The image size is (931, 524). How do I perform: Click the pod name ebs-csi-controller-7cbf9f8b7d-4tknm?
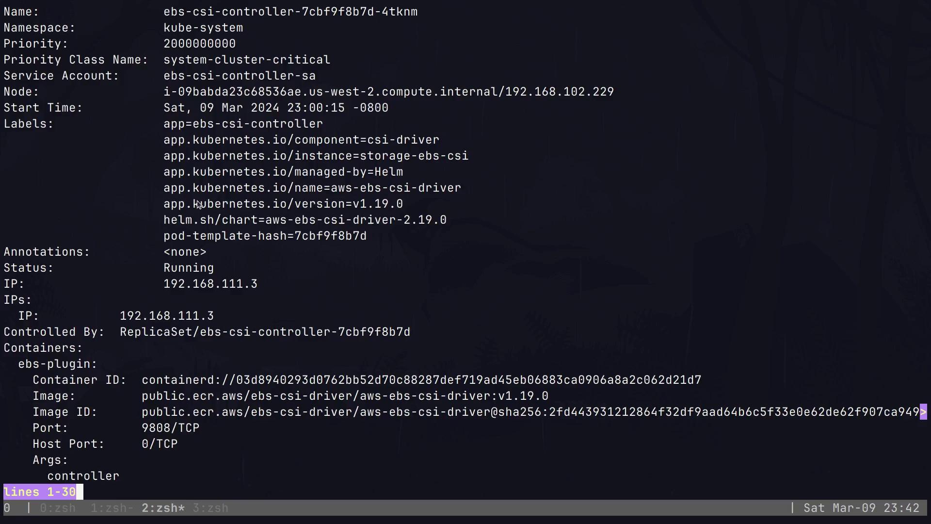[290, 12]
